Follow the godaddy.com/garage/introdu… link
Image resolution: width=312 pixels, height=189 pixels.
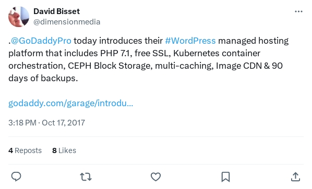click(x=70, y=103)
